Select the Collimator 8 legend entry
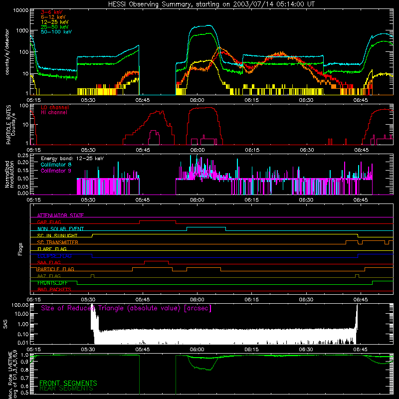The width and height of the screenshot is (399, 399). point(56,165)
